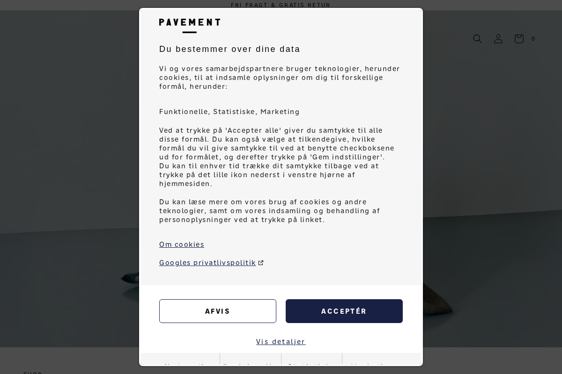Collapse the cookie details section
This screenshot has height=374, width=562.
(281, 342)
